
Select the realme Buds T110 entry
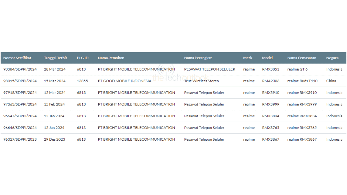point(302,81)
